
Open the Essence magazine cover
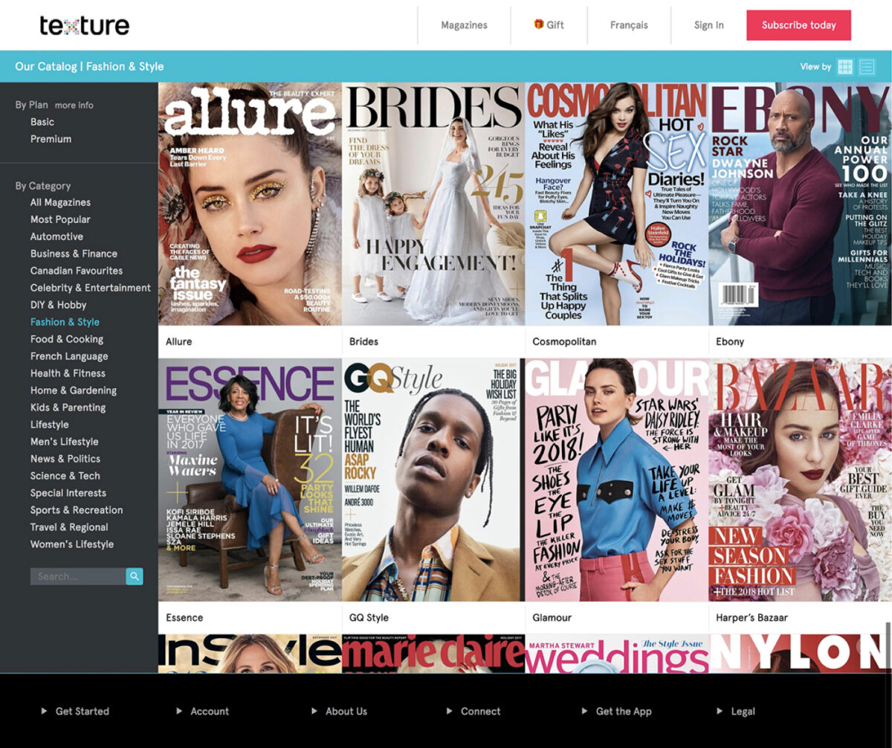[250, 480]
